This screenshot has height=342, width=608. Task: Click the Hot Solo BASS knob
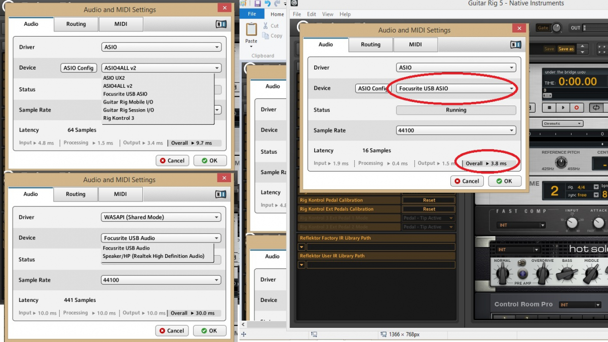click(567, 275)
